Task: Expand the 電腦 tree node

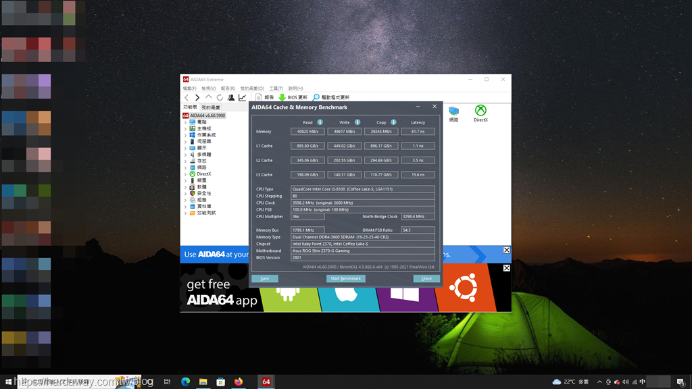Action: [185, 122]
